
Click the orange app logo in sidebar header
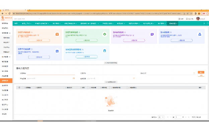point(3,18)
